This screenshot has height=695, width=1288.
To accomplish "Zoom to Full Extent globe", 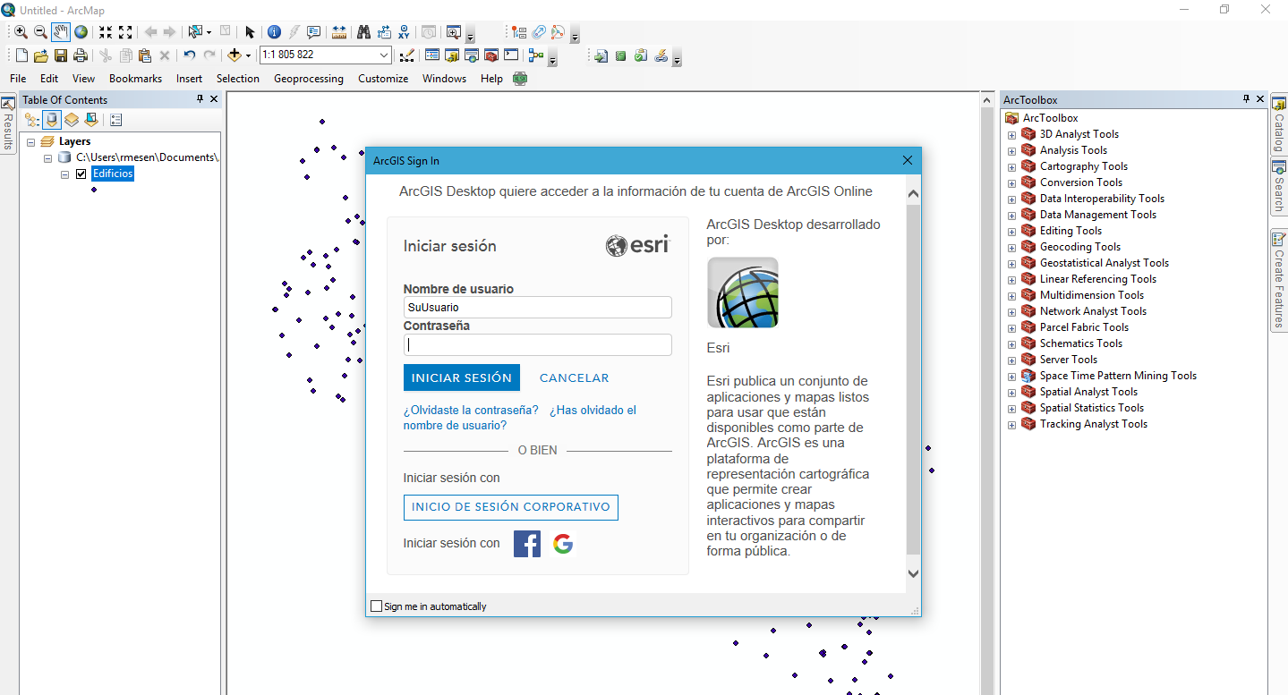I will click(81, 32).
